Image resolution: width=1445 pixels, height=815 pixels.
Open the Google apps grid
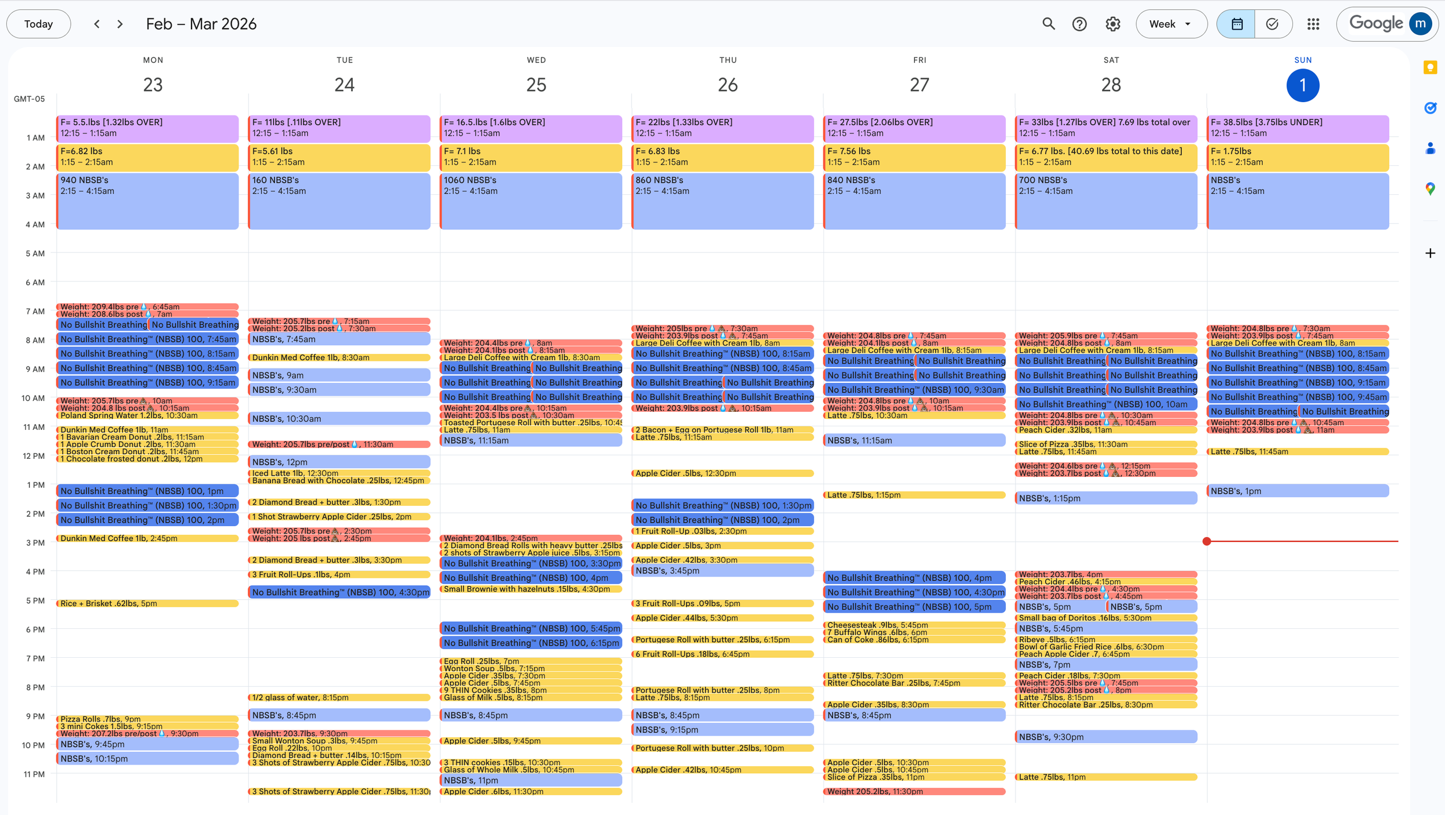pyautogui.click(x=1313, y=24)
